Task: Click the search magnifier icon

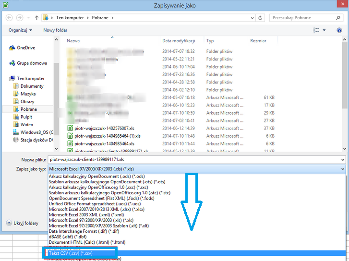Action: 338,18
